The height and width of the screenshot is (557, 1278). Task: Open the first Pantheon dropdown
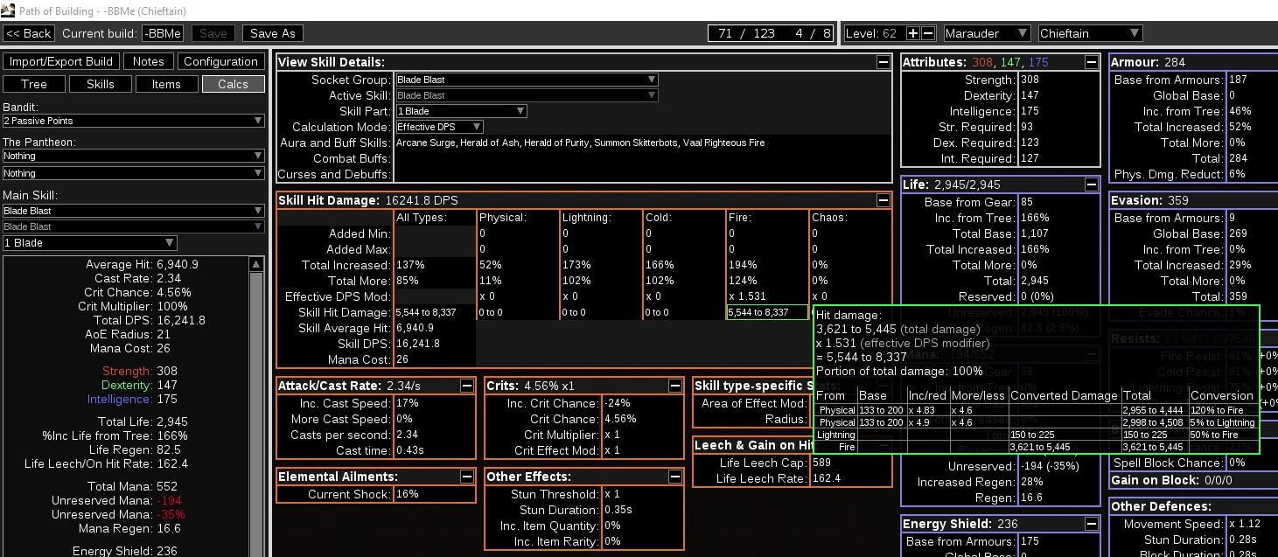click(133, 156)
